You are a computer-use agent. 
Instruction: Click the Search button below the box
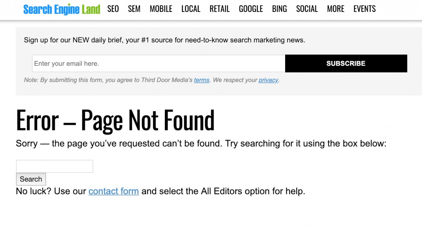tap(31, 179)
